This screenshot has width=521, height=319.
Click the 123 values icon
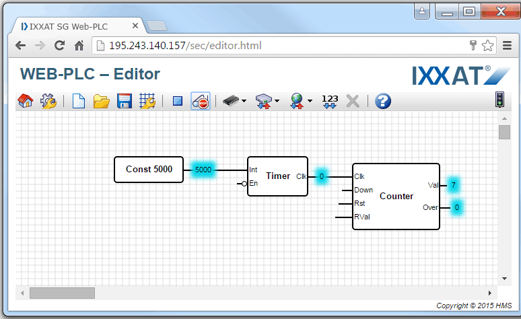click(x=330, y=101)
